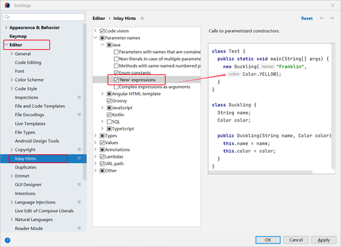Enable the SQL checkbox
341x247 pixels.
coord(109,122)
